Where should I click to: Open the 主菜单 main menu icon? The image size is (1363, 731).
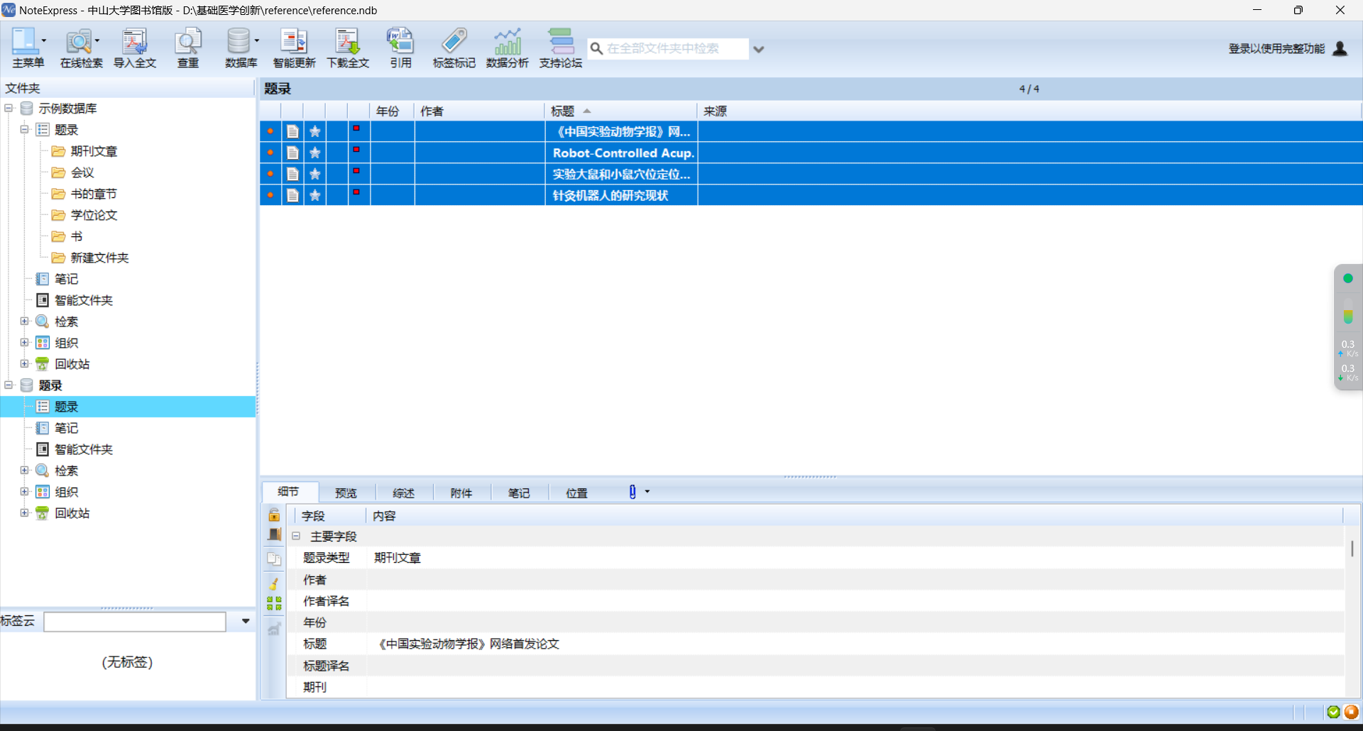pyautogui.click(x=24, y=41)
